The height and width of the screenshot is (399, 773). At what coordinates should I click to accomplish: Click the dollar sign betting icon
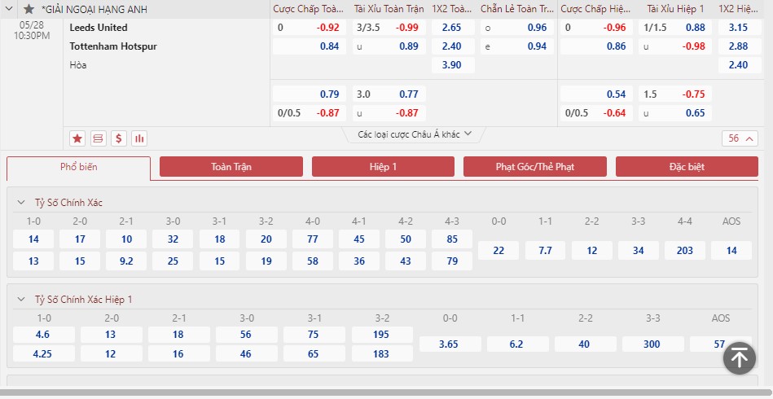pos(119,138)
